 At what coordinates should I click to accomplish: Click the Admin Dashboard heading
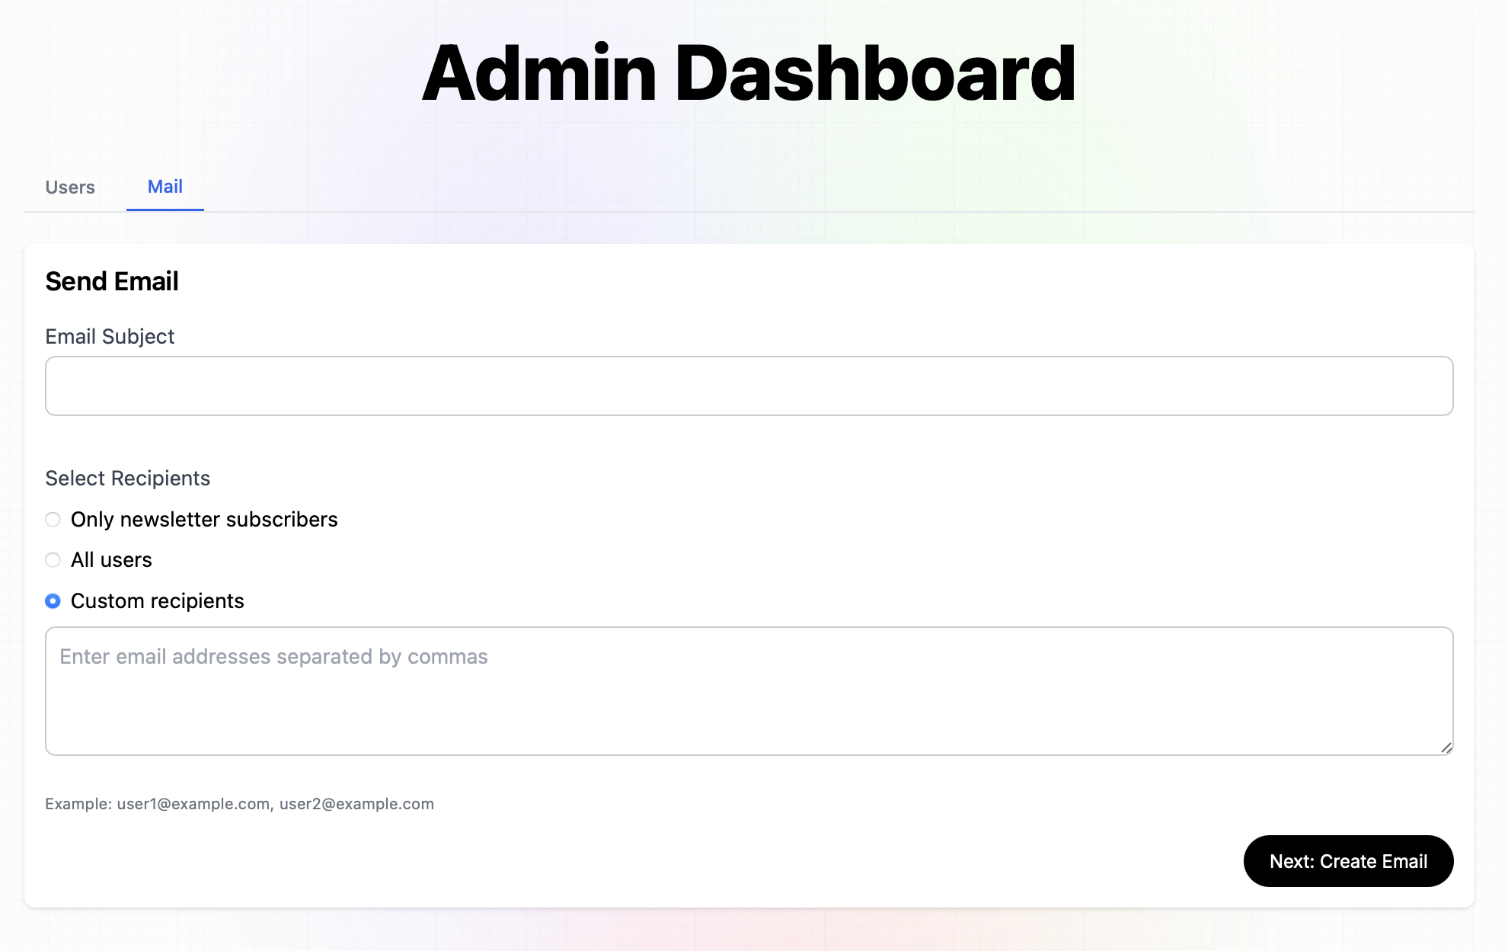(x=749, y=73)
